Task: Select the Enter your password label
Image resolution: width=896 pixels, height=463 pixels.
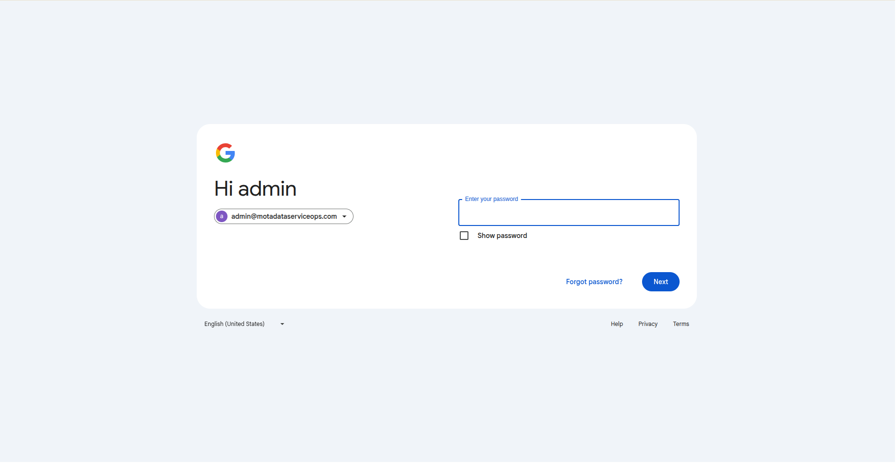Action: pos(491,199)
